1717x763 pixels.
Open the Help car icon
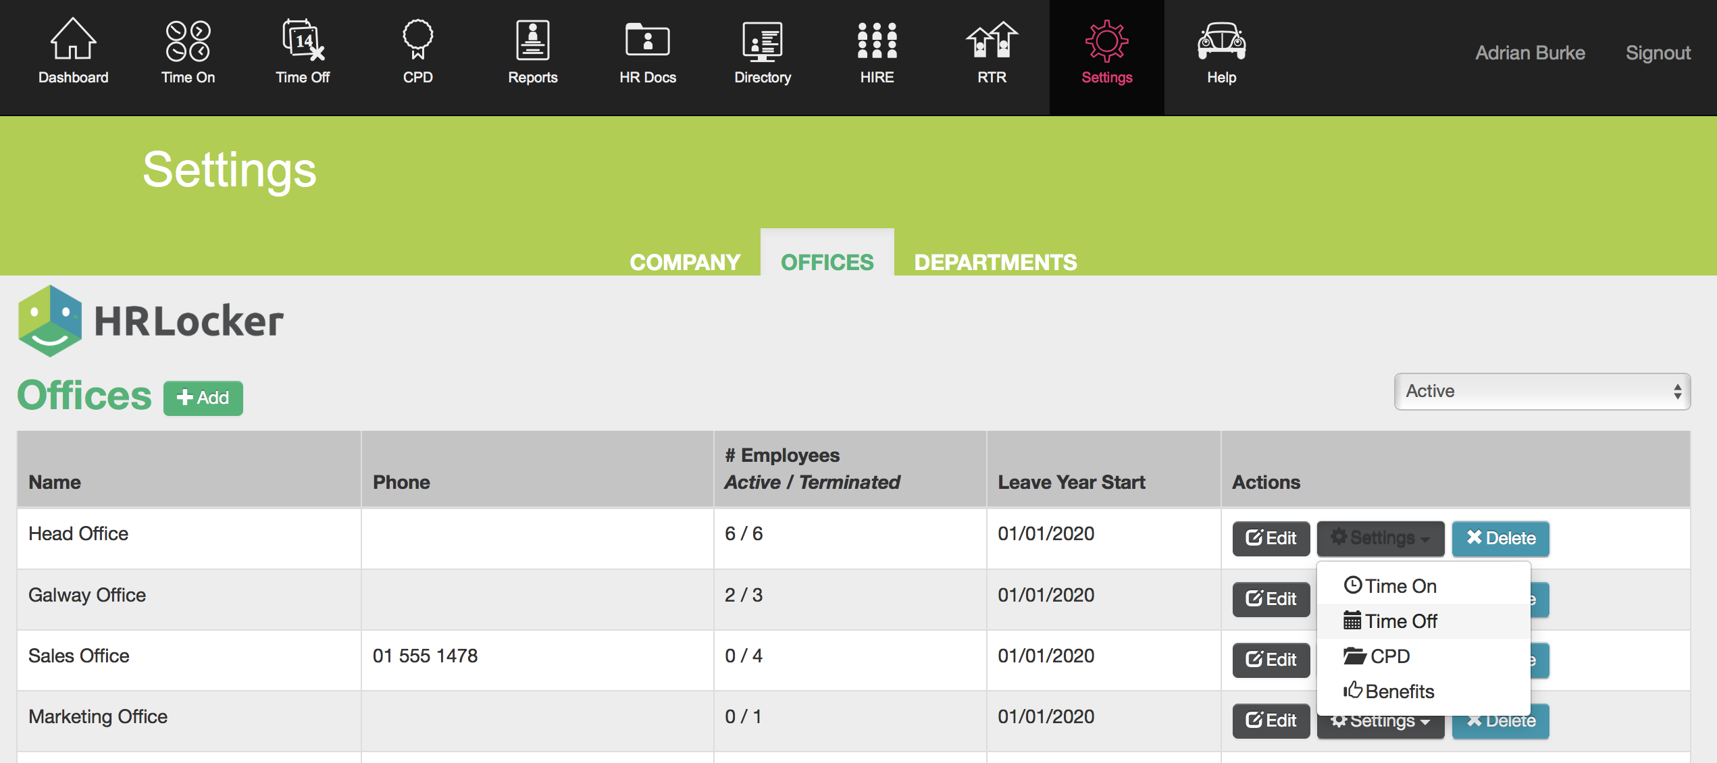[1221, 41]
